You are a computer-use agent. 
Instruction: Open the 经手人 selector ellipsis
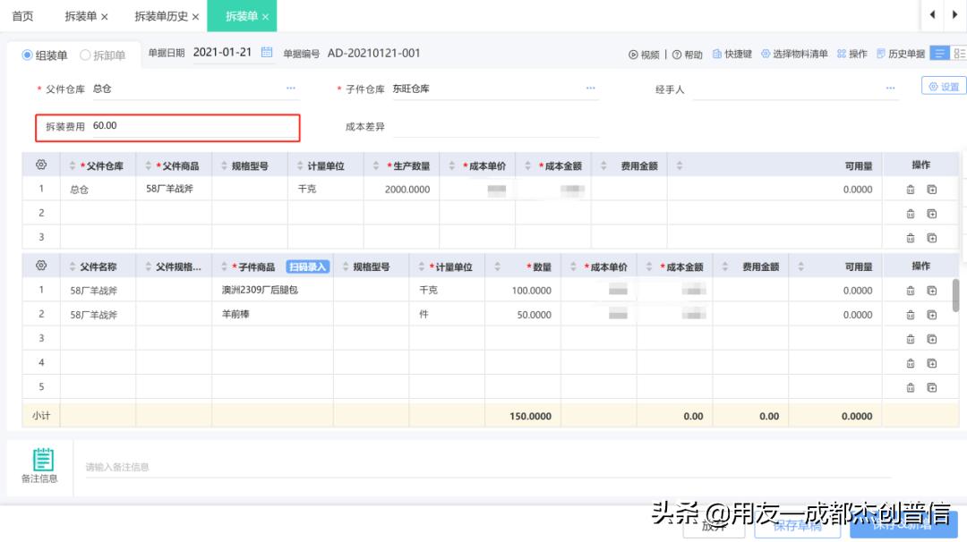tap(890, 88)
